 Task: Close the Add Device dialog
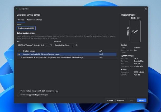146,9
